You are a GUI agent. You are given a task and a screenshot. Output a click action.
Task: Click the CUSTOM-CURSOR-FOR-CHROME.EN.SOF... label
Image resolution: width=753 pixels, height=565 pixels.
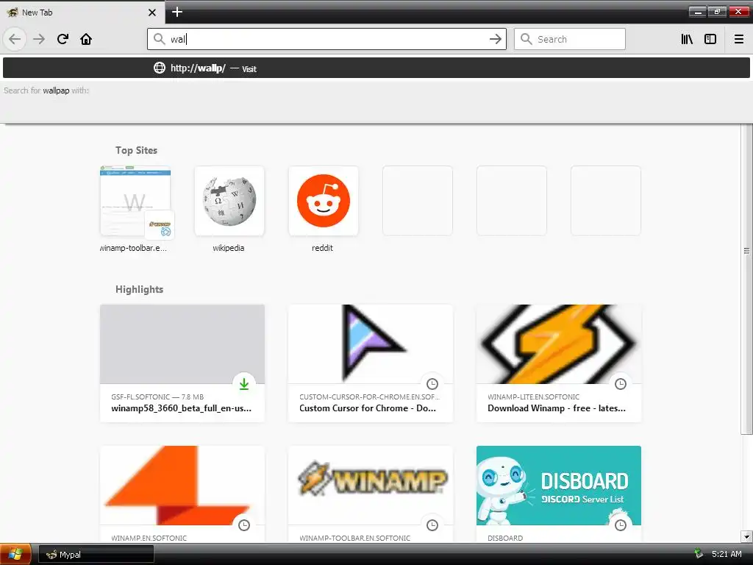pos(369,397)
